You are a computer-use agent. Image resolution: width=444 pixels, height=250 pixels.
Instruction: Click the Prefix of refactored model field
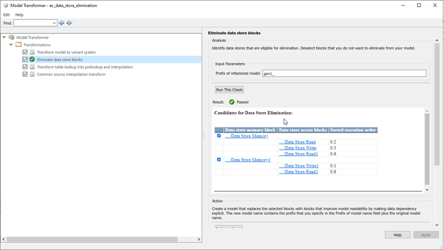click(x=344, y=73)
